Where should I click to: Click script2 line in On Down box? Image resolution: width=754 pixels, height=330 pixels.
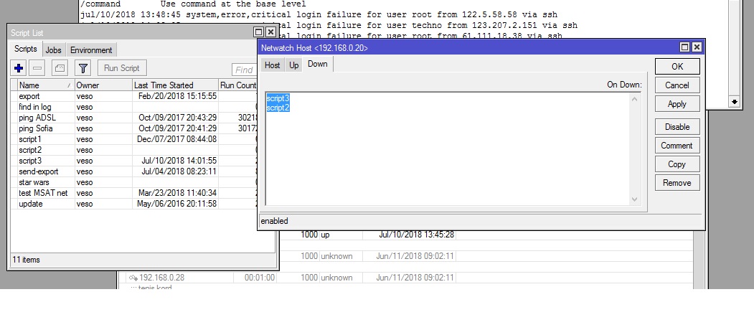pyautogui.click(x=278, y=108)
